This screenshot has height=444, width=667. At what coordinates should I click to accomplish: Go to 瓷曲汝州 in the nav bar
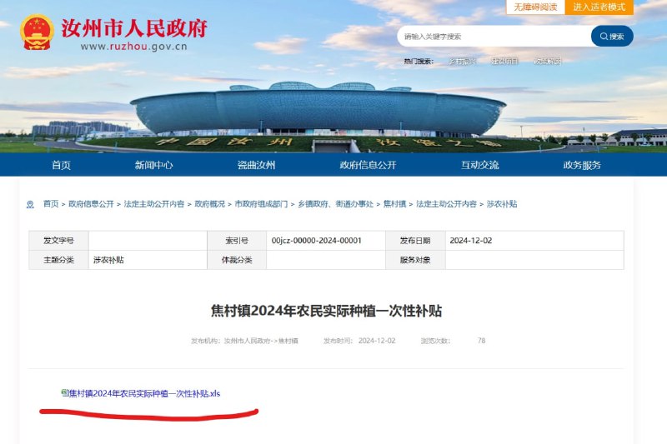click(x=256, y=165)
